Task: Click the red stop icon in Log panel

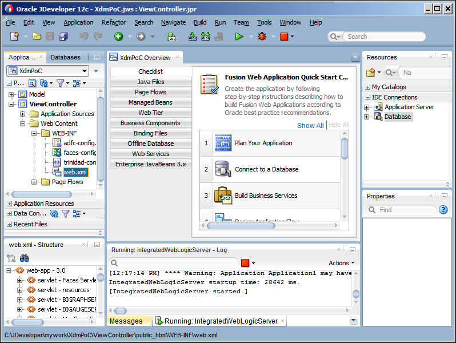Action: pos(245,263)
